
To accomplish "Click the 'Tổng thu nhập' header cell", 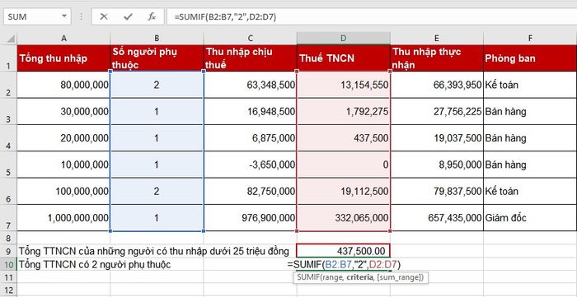I will [63, 58].
